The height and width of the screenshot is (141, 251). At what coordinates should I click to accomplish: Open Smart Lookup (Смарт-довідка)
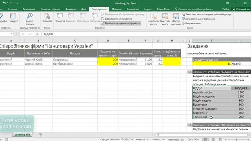30,19
